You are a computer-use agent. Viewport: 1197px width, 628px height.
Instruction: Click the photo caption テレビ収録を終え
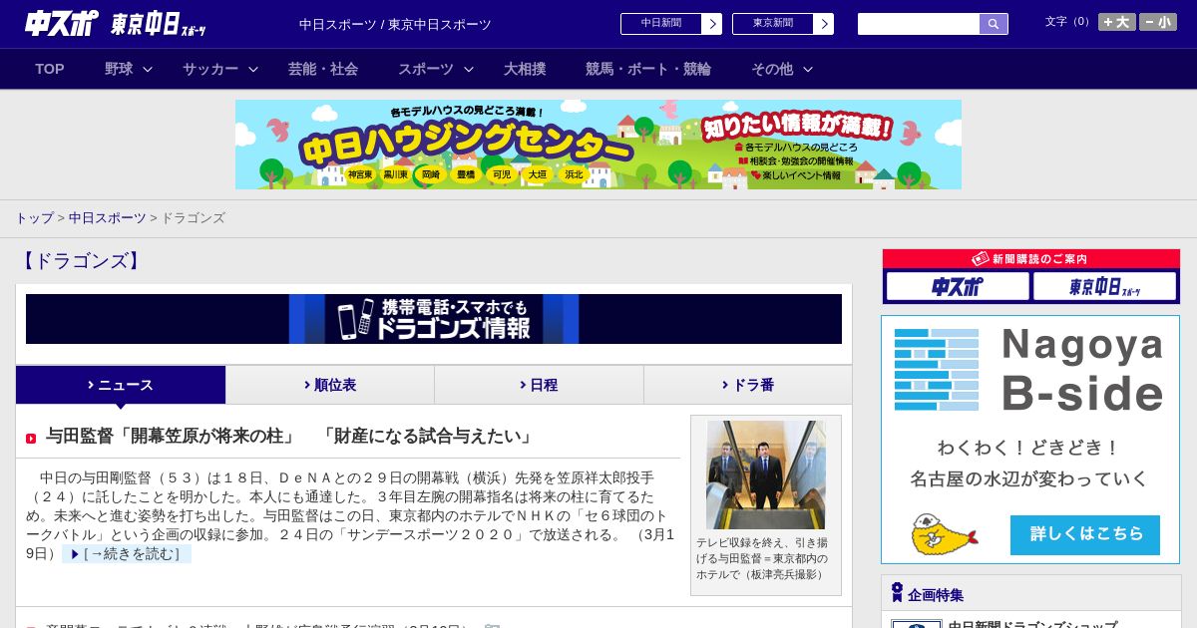point(762,558)
